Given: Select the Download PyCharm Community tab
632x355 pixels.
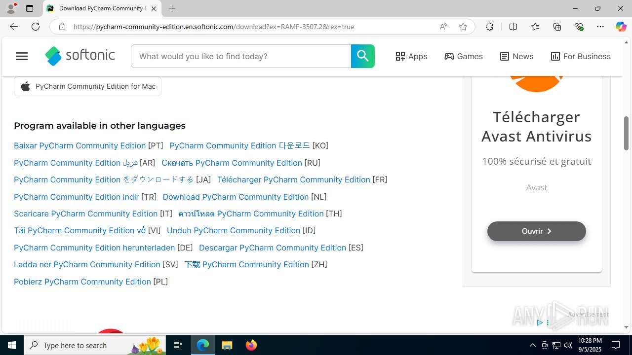Looking at the screenshot, I should (102, 8).
